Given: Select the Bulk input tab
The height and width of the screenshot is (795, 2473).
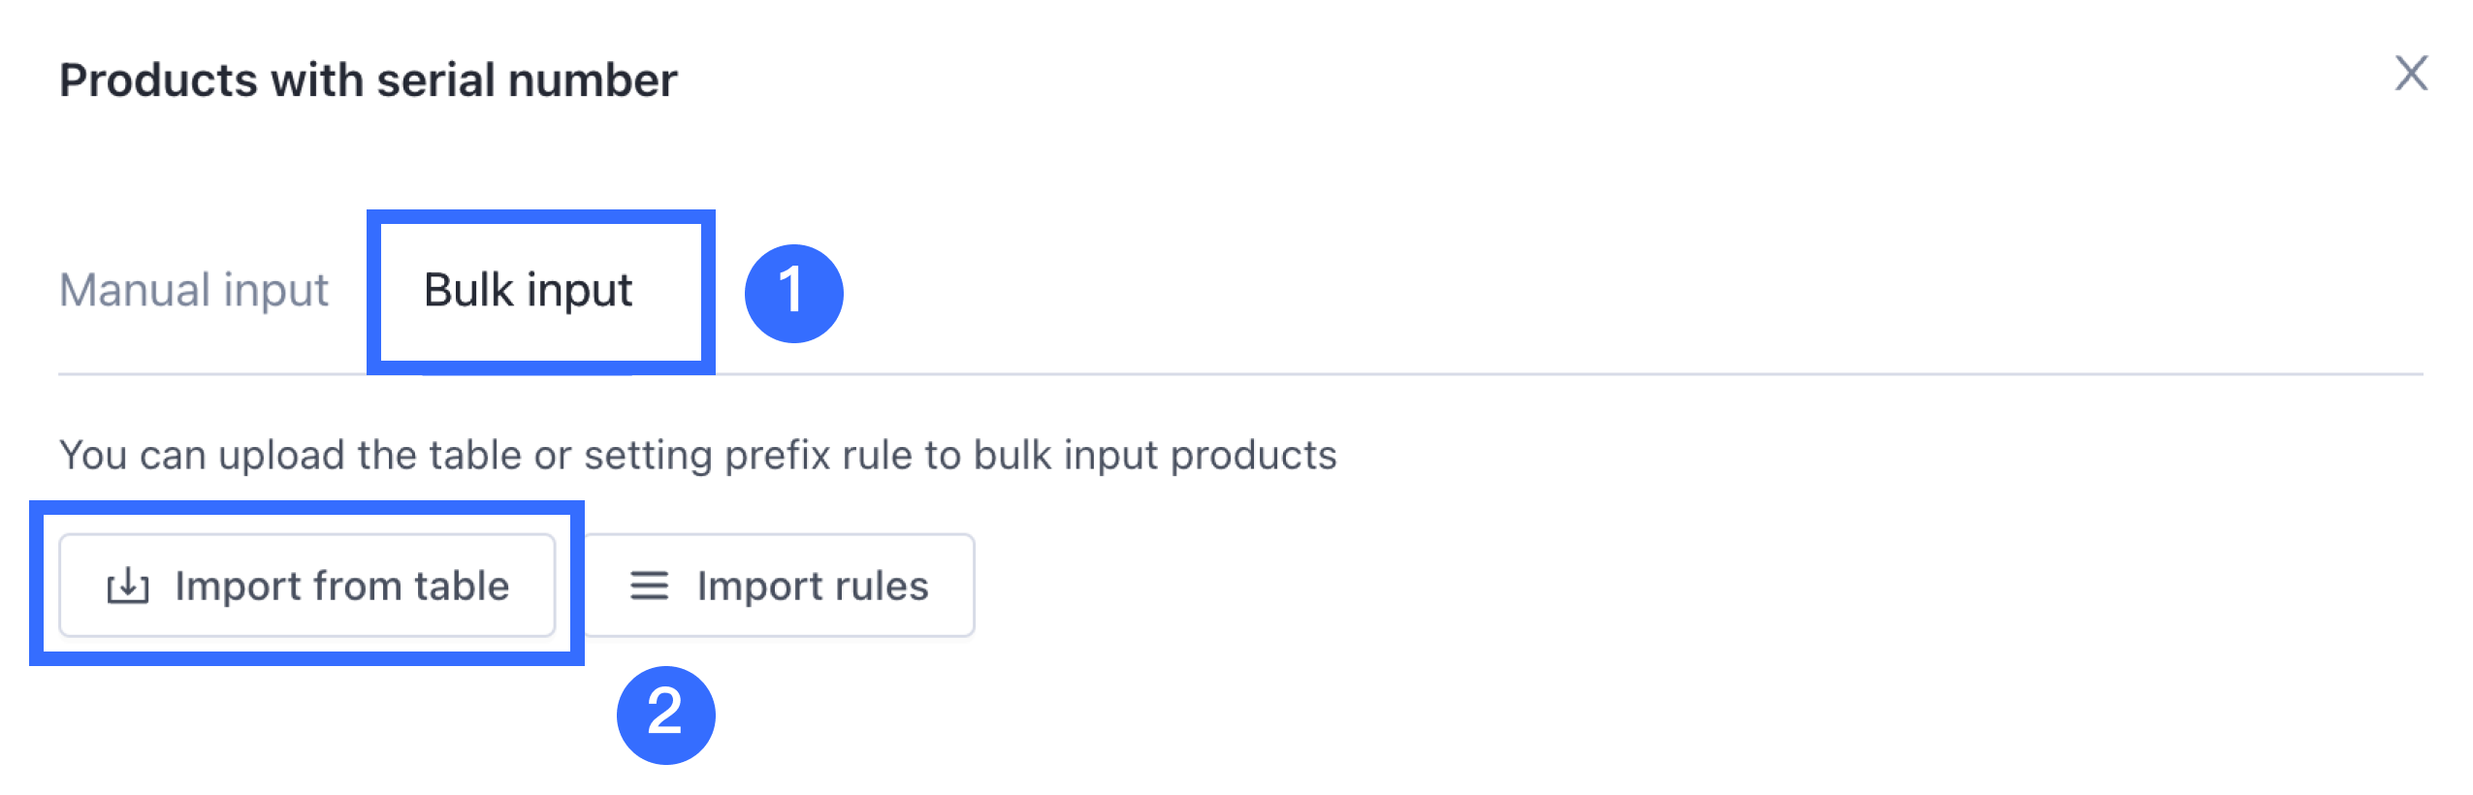Looking at the screenshot, I should [528, 290].
